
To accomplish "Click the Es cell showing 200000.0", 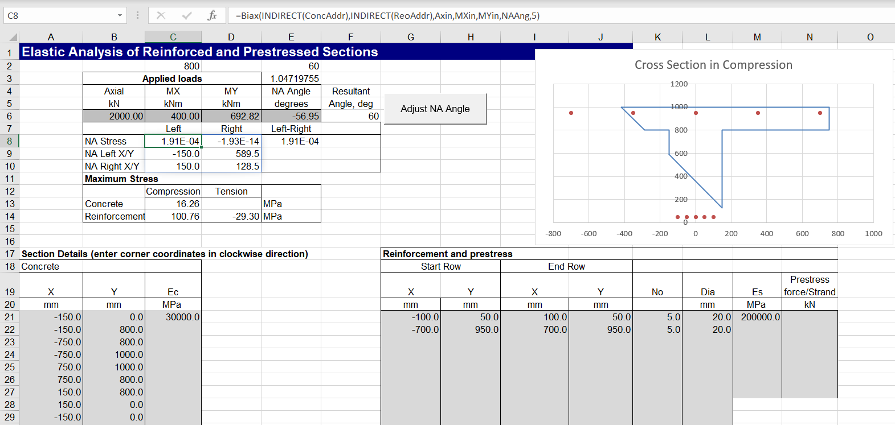I will (x=757, y=317).
